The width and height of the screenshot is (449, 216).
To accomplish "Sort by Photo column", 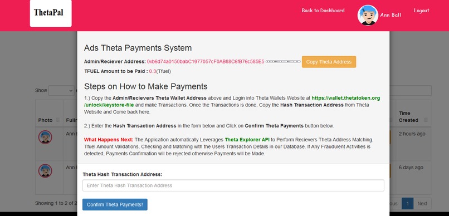I will click(x=49, y=120).
